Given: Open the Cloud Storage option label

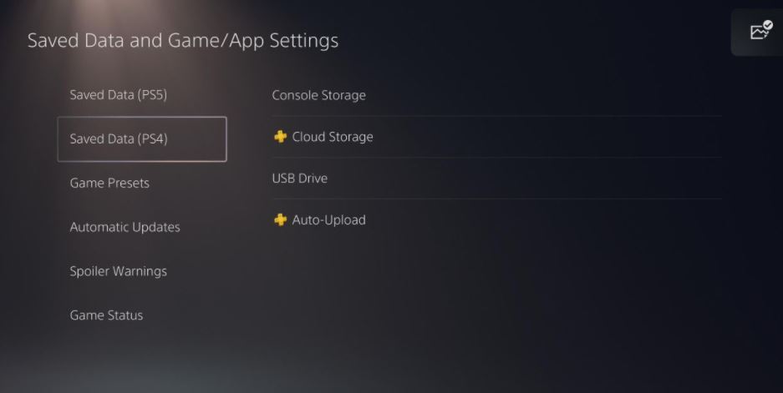Looking at the screenshot, I should point(333,137).
